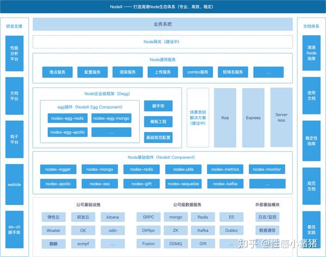Select the 性能分析平台 box
The image size is (326, 257).
pos(14,53)
